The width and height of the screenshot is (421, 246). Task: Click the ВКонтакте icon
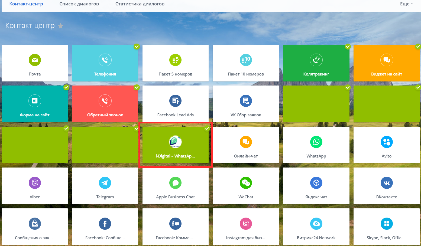[387, 183]
